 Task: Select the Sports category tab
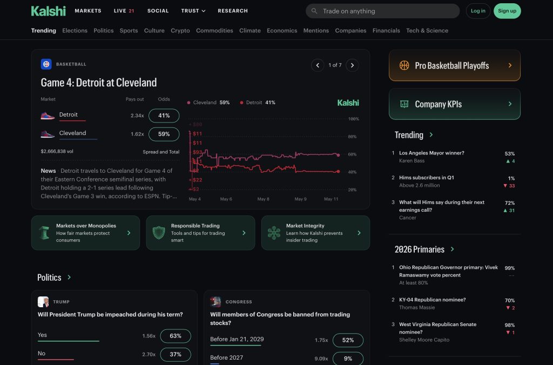(129, 31)
